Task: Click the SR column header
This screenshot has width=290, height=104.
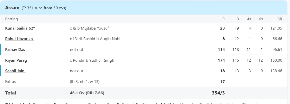Action: 280,19
